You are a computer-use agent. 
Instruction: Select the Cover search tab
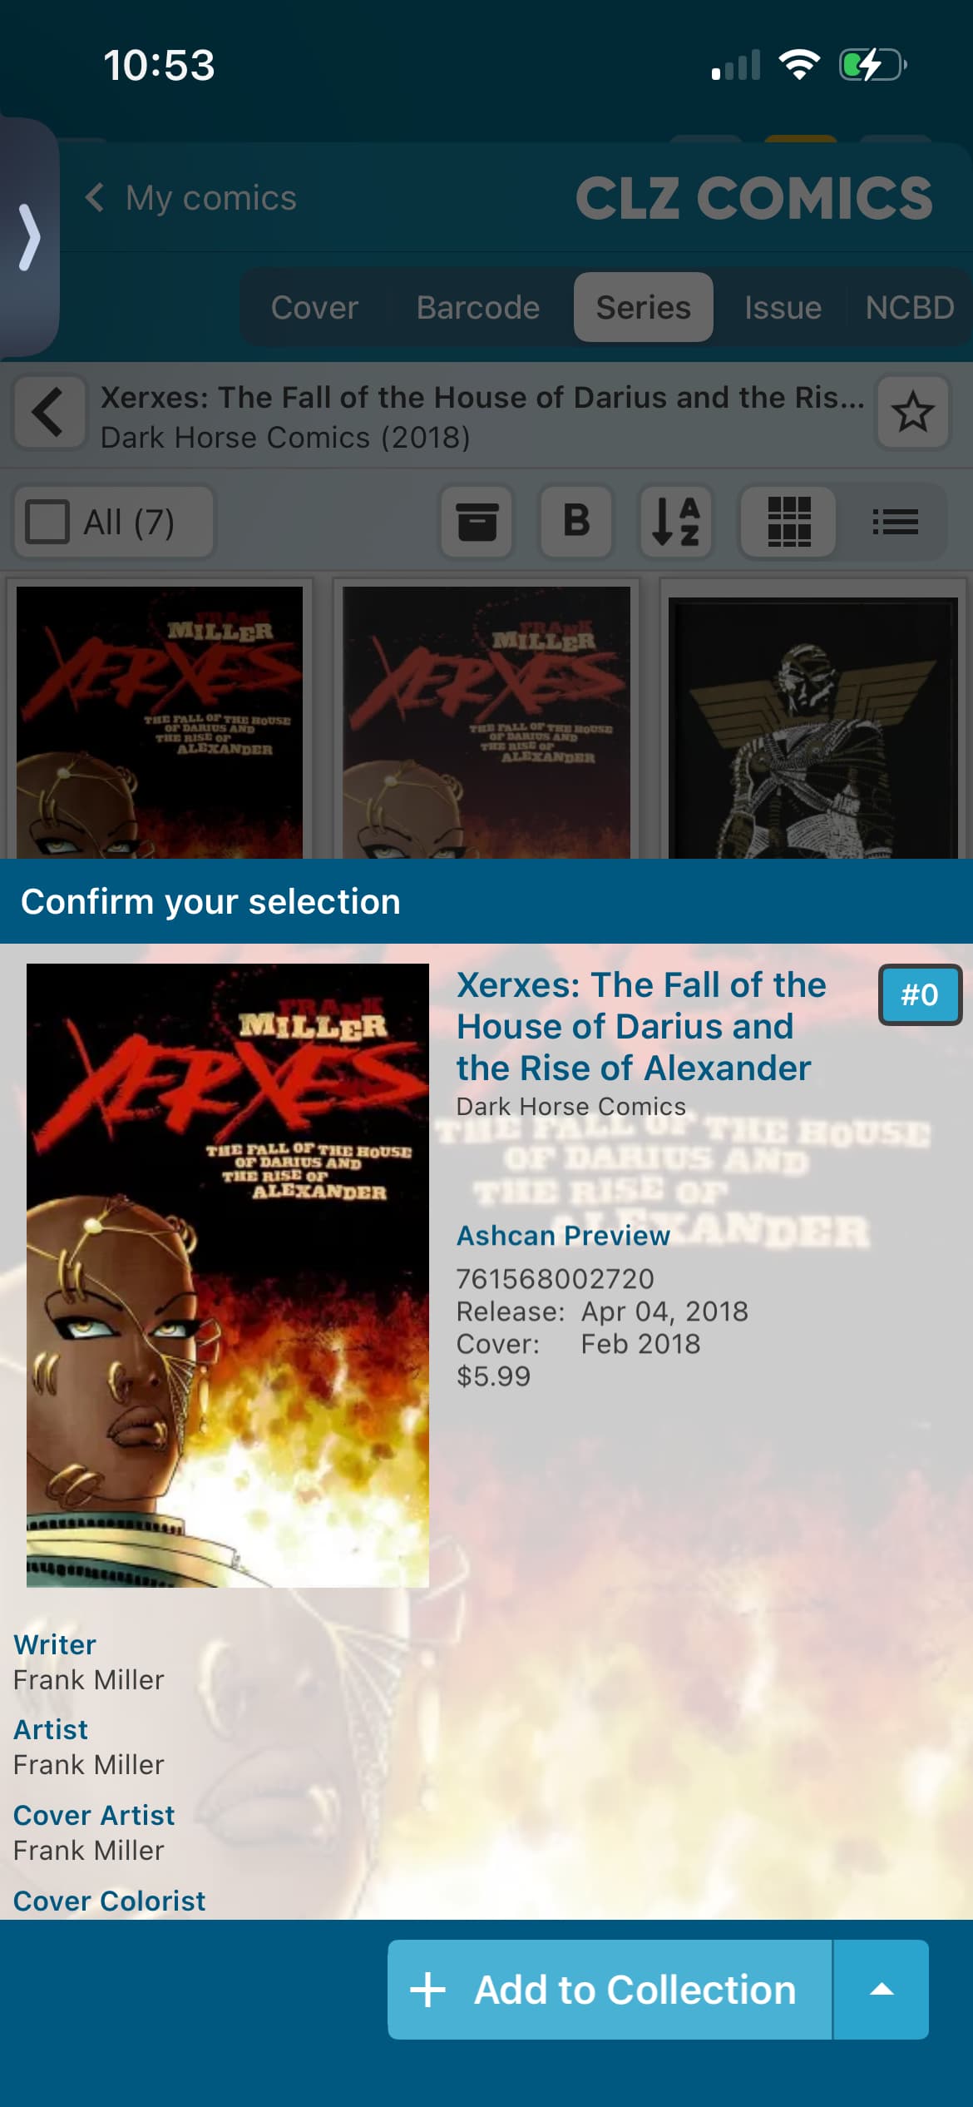pyautogui.click(x=314, y=307)
